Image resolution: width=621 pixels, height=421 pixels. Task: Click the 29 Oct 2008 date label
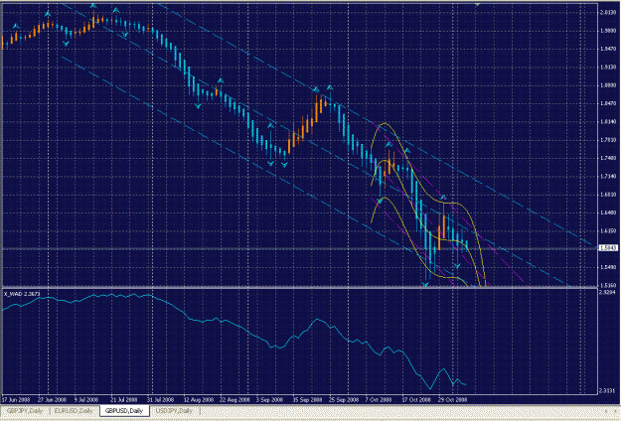tap(453, 399)
